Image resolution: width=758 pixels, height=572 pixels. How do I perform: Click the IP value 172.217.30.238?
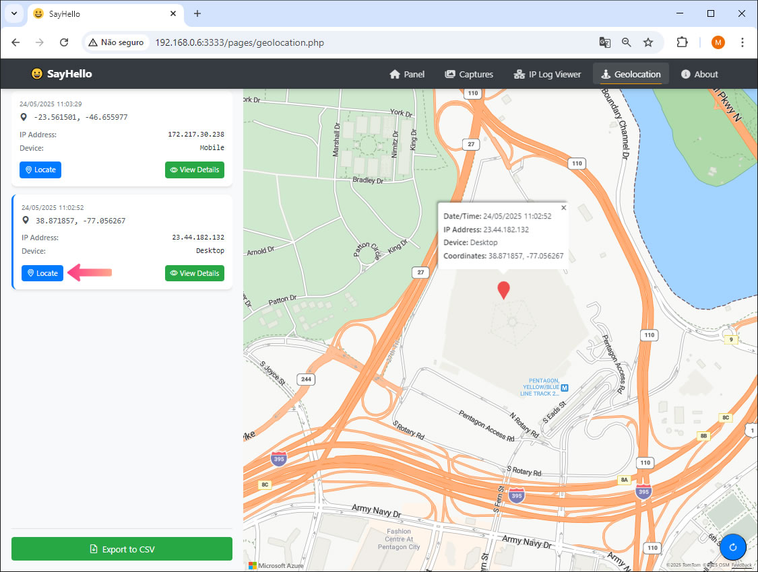tap(196, 134)
